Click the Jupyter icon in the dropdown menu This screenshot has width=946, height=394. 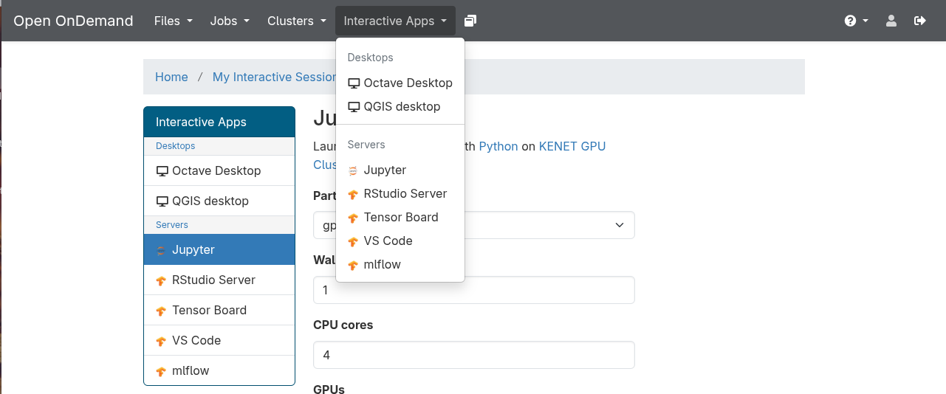tap(354, 170)
